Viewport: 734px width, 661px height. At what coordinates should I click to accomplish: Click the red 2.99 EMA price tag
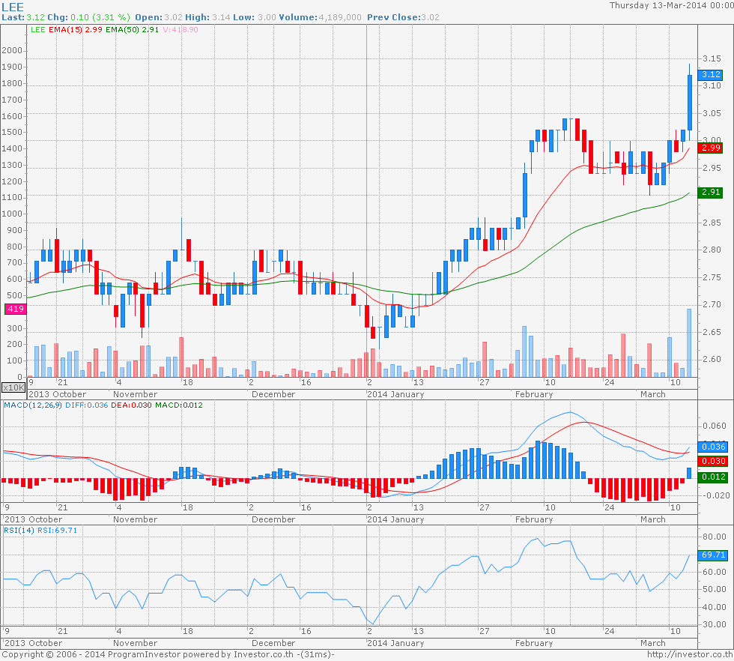(x=710, y=148)
